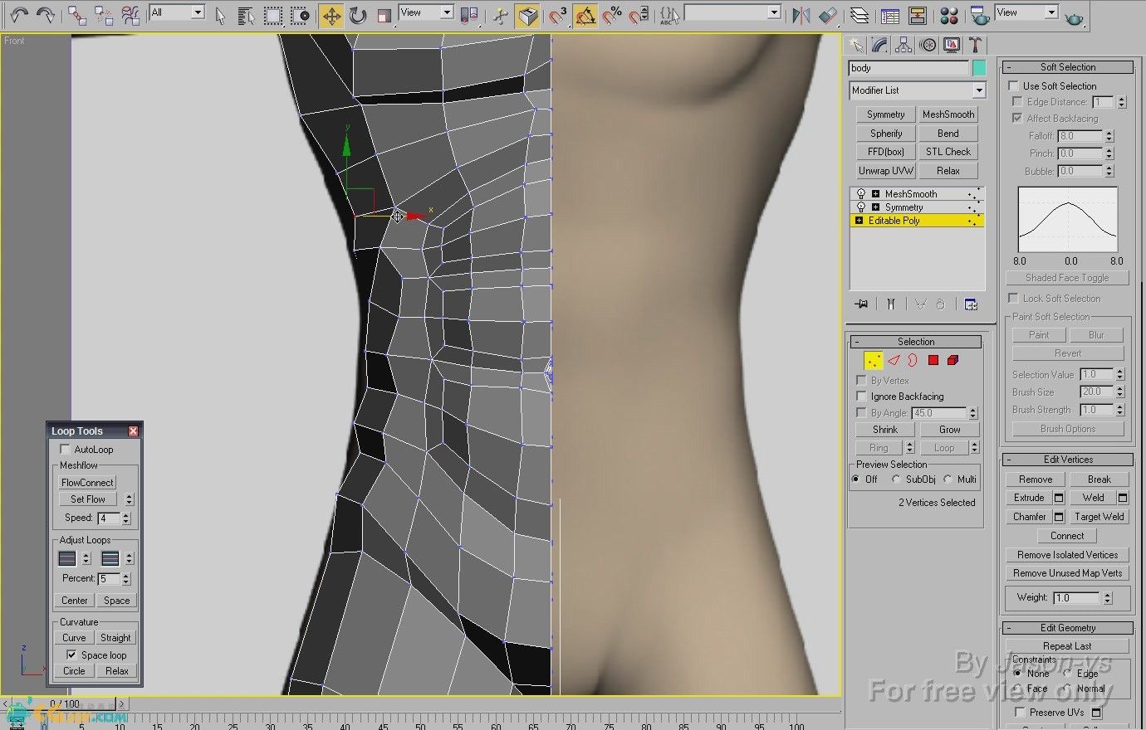Activate the Select and Move tool
This screenshot has height=730, width=1146.
coord(331,15)
